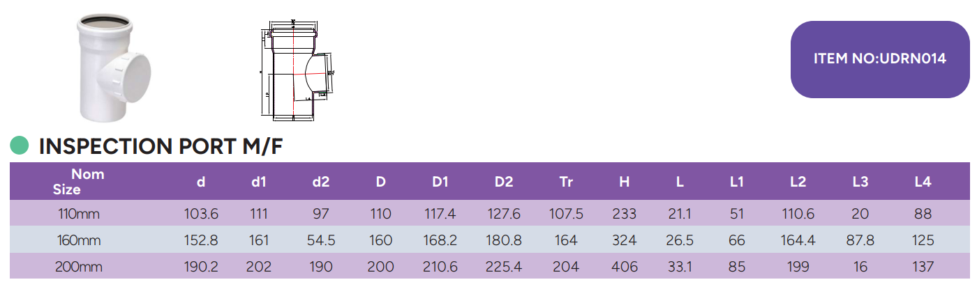Click the ITEM NO:UDRN014 purple badge
Screen dimensions: 977x289
click(x=879, y=59)
